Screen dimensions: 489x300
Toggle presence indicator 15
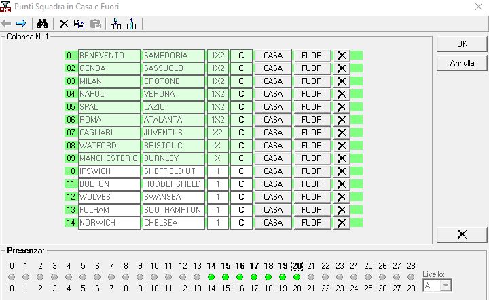coord(225,277)
